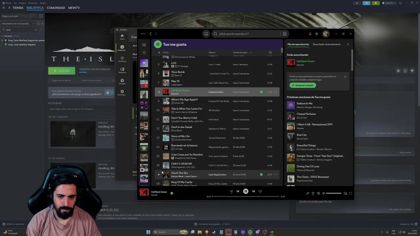Click the create playlist plus icon
This screenshot has height=236, width=420.
pos(144,52)
